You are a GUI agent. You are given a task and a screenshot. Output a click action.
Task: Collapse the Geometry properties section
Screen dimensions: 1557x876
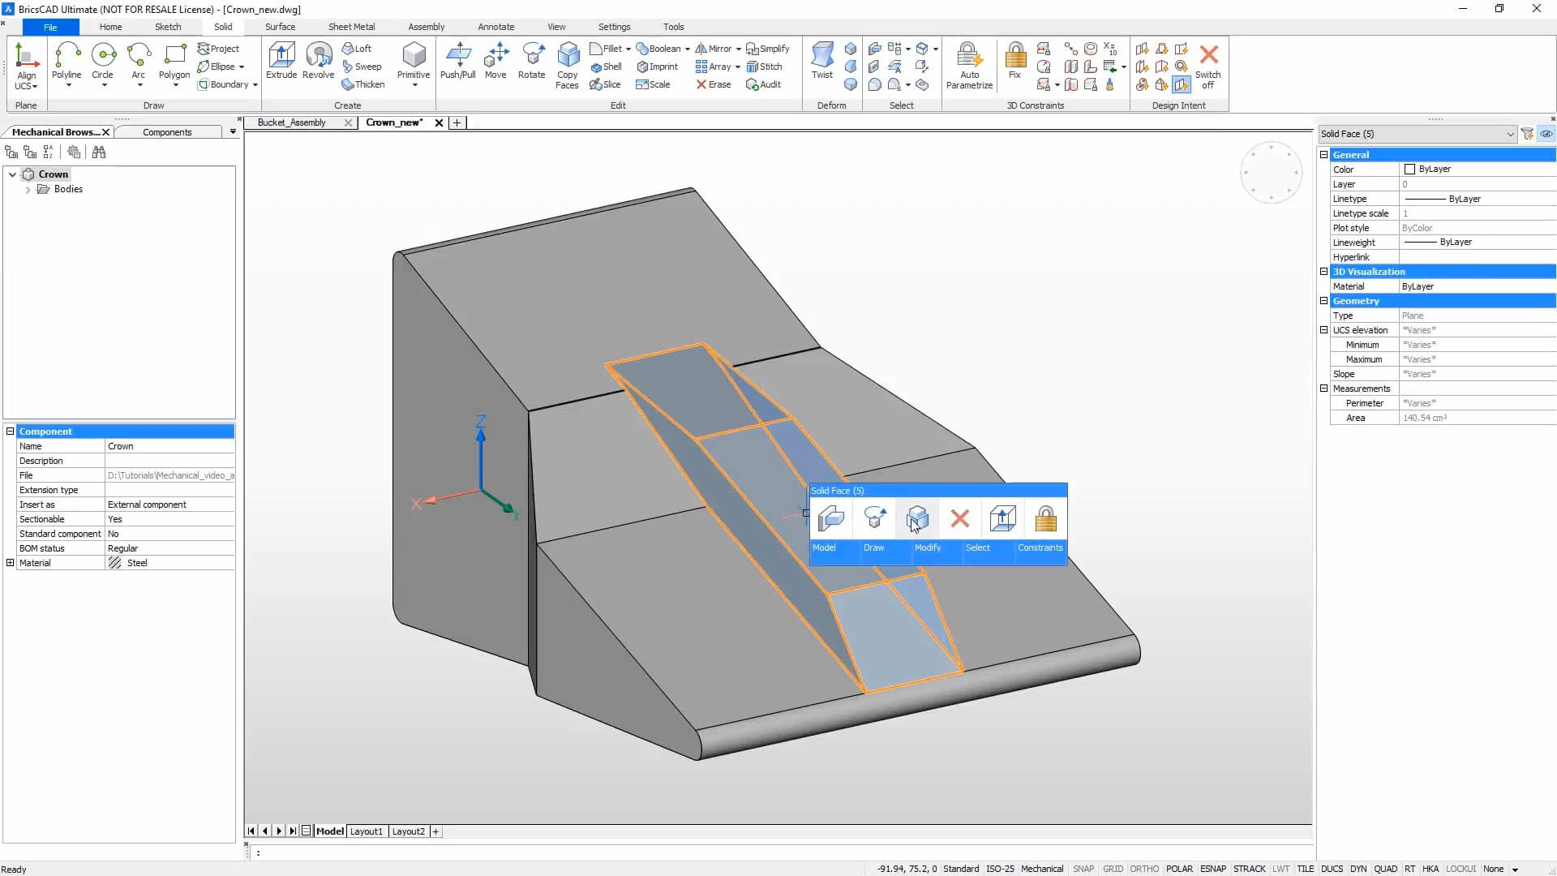tap(1323, 301)
